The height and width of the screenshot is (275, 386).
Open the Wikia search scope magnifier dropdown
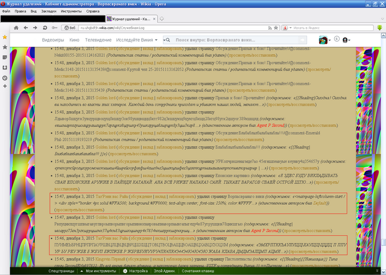click(166, 40)
